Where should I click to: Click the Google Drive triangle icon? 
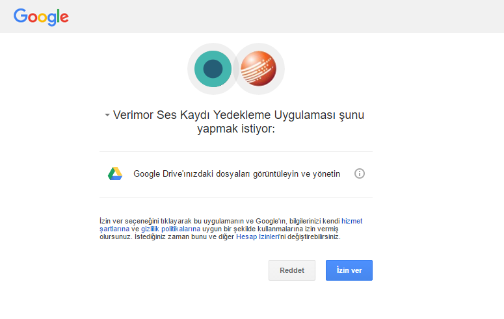115,173
